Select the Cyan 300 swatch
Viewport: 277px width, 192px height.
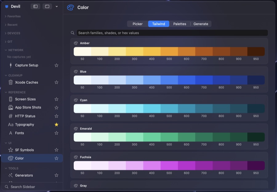[x=134, y=108]
